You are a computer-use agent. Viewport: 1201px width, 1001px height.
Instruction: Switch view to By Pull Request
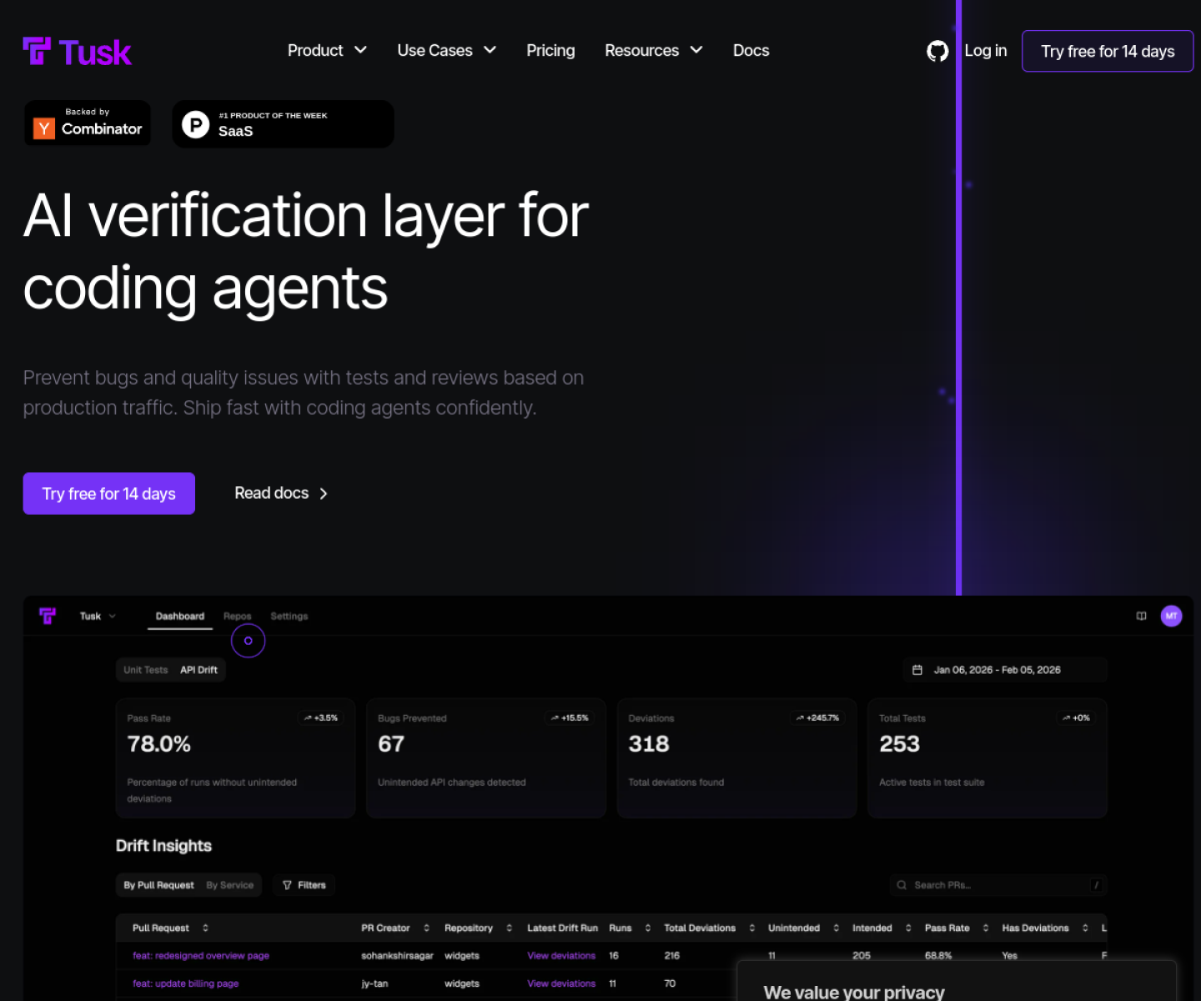pyautogui.click(x=158, y=885)
